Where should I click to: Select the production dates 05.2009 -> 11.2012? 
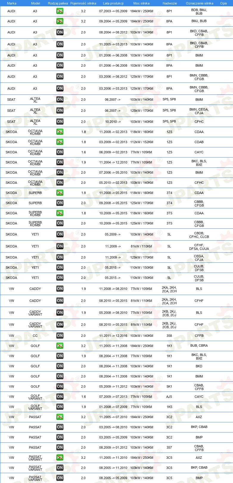point(113,386)
